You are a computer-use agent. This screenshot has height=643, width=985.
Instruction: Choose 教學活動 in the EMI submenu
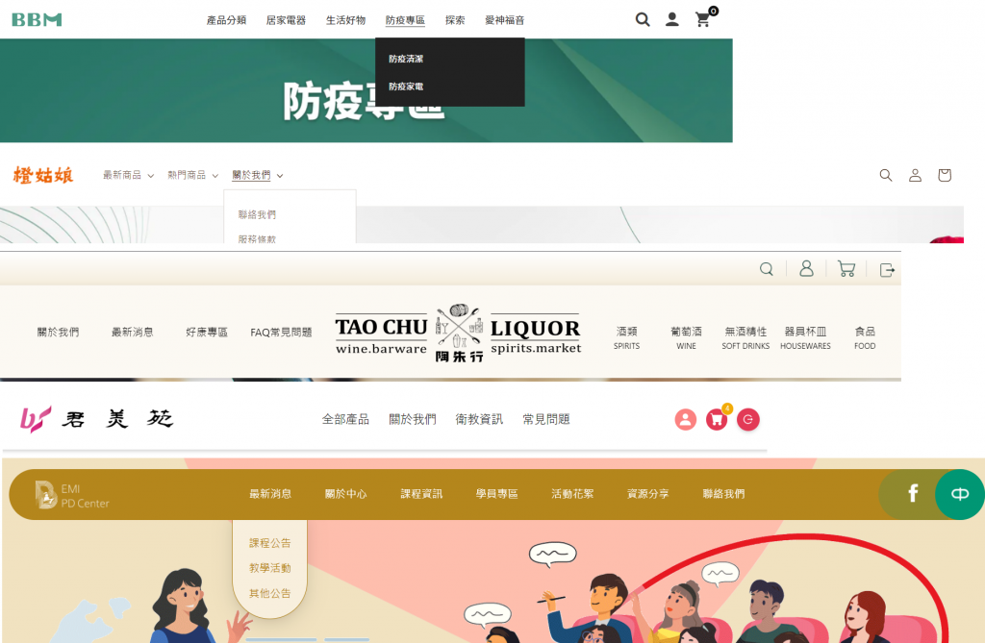pos(270,568)
